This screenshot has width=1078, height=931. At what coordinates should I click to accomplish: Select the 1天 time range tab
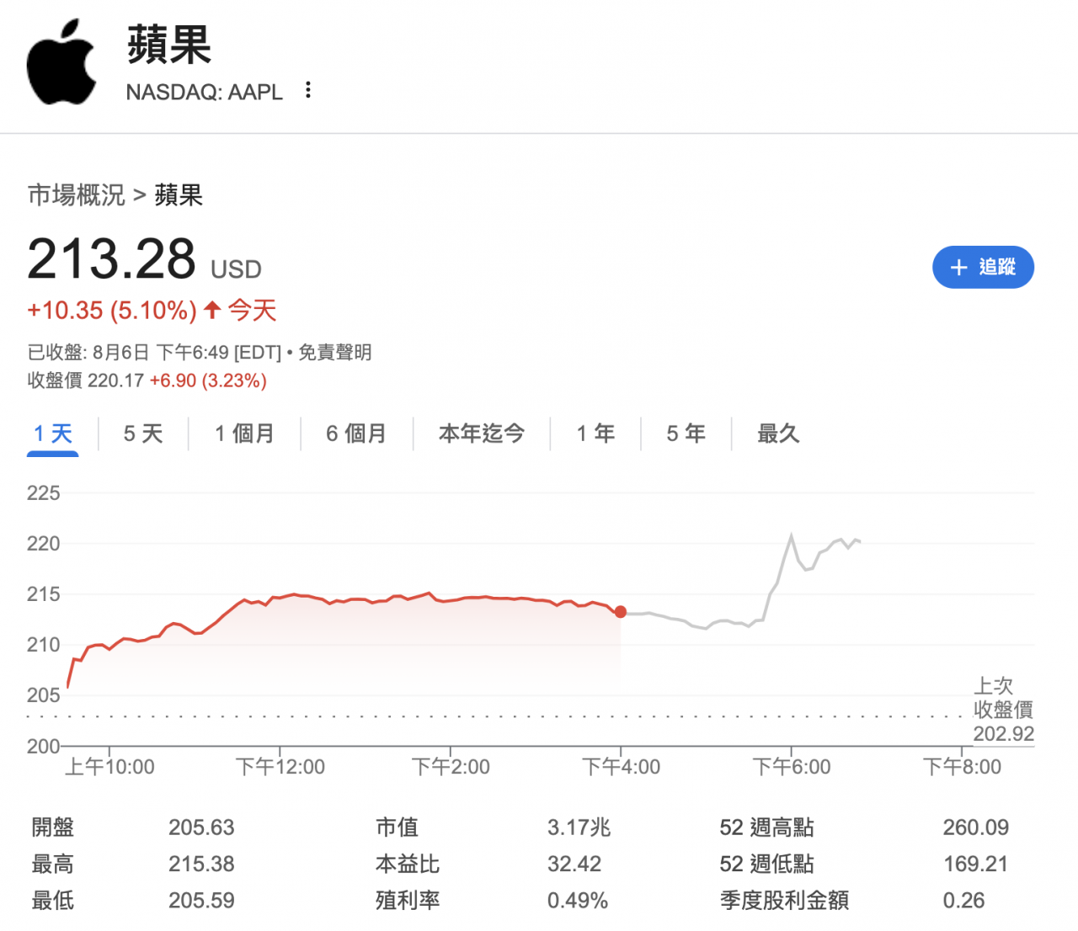coord(52,433)
